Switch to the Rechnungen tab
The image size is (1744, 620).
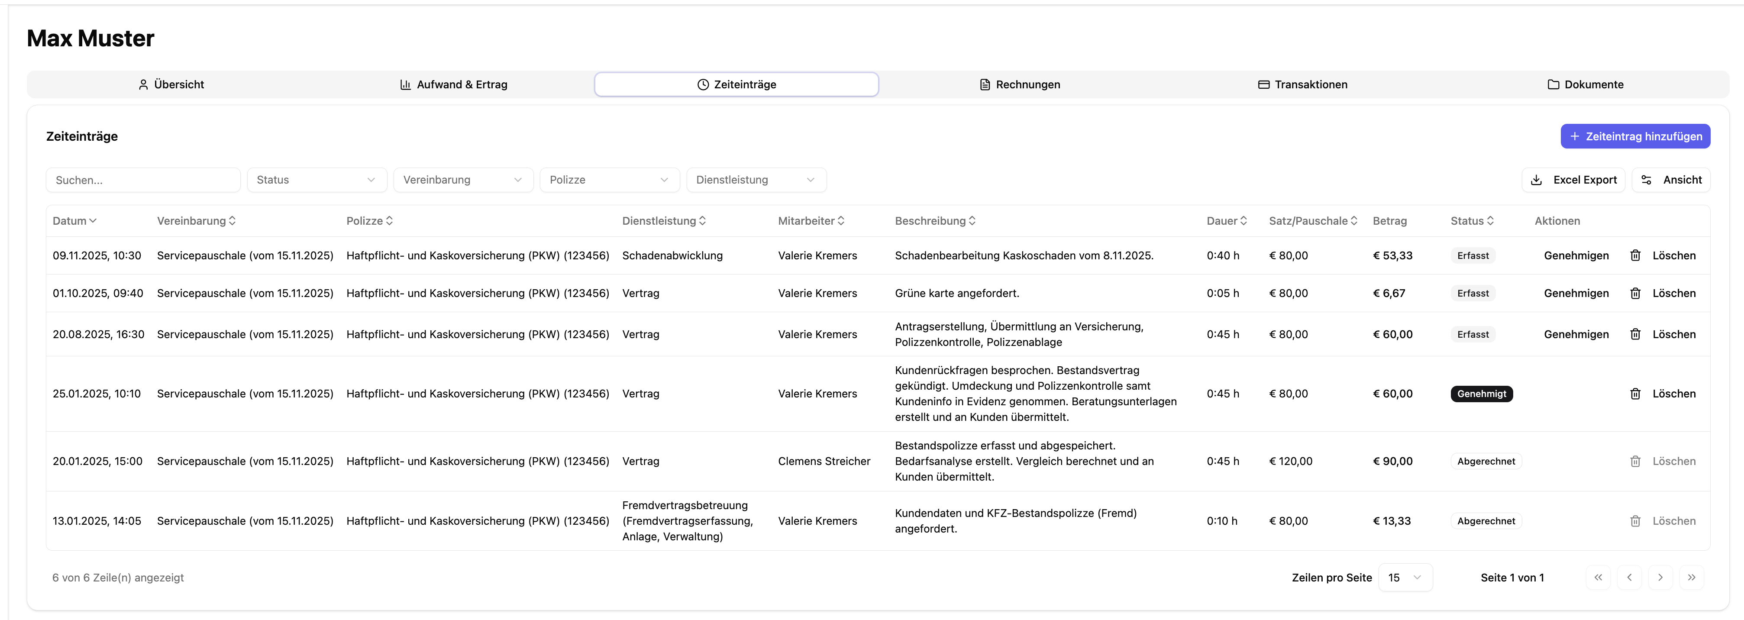point(1020,84)
